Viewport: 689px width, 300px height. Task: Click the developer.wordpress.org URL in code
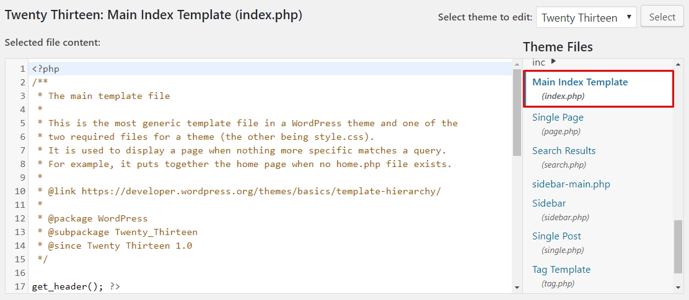coord(260,191)
